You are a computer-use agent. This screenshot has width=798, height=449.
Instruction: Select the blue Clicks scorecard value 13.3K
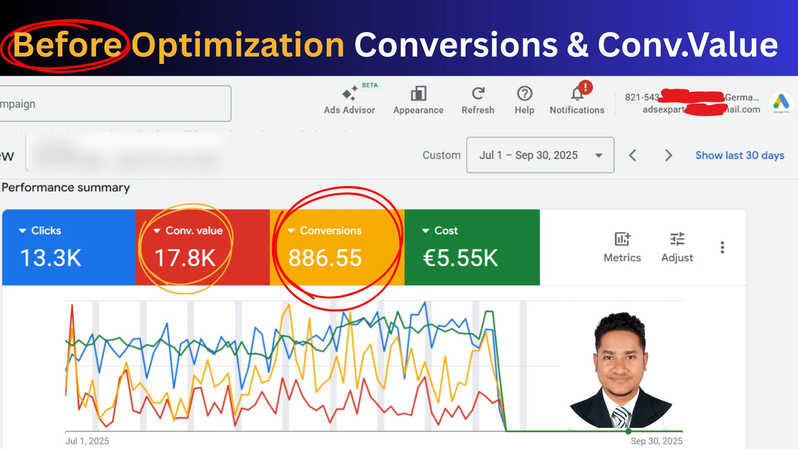coord(51,258)
